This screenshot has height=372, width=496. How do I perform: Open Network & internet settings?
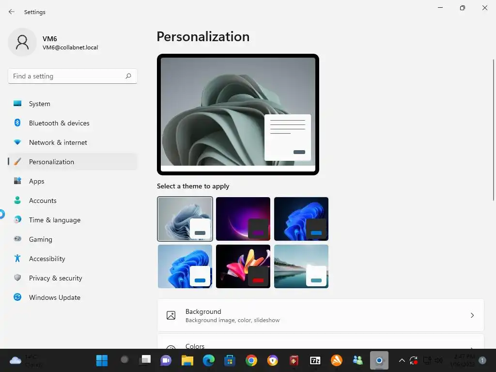click(73, 142)
